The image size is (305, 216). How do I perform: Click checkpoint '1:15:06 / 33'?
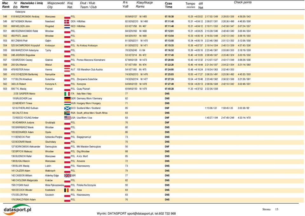211,108
